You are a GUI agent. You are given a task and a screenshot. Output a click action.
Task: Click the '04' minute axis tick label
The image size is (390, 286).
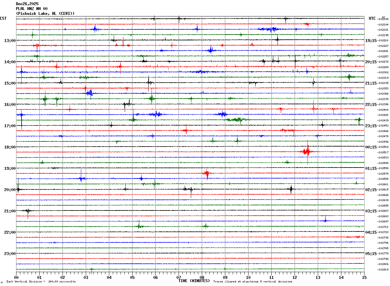[x=109, y=277]
